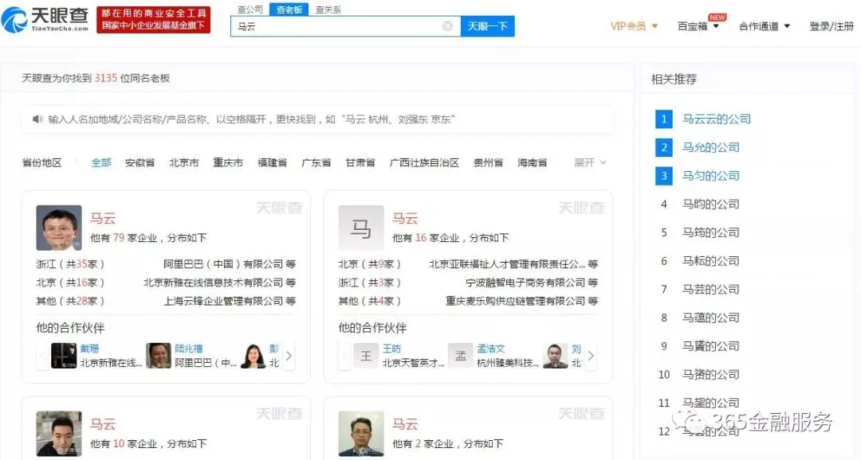
Task: Filter results by 贵州省
Action: click(x=488, y=162)
